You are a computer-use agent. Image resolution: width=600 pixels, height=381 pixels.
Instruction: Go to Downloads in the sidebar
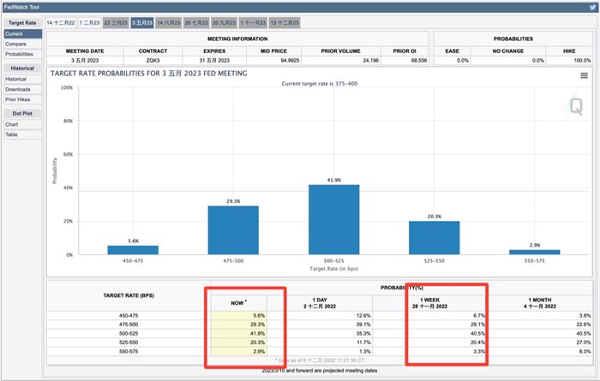[x=18, y=89]
